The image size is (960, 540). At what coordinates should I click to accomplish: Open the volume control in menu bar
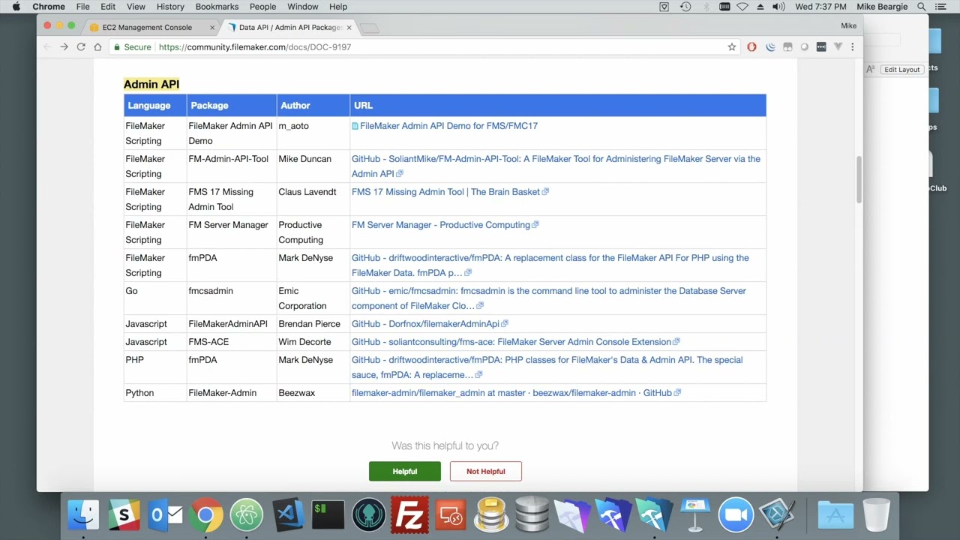[x=778, y=7]
